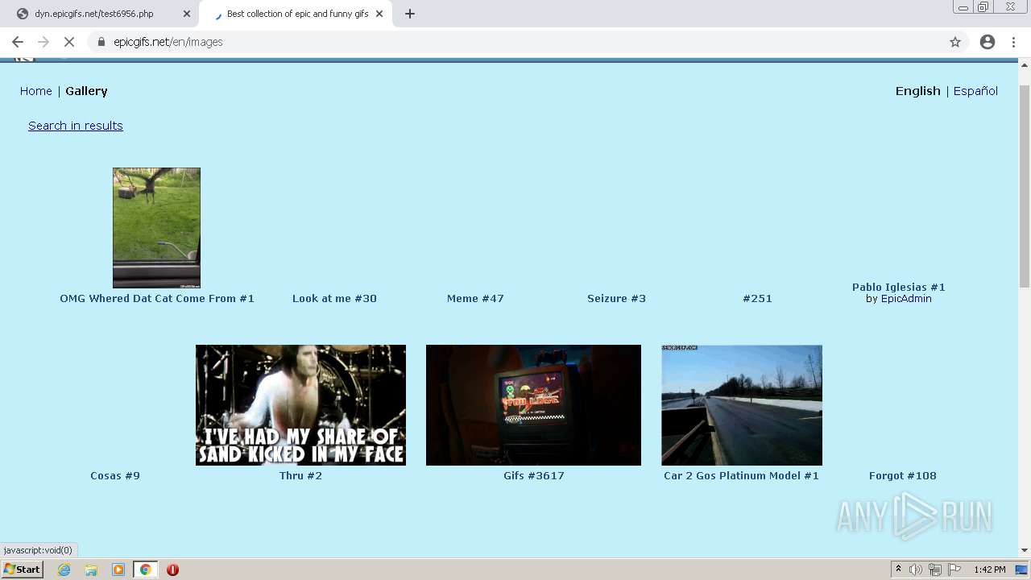Select the Best collection of epic and funny gifs tab
This screenshot has height=580, width=1031.
296,14
